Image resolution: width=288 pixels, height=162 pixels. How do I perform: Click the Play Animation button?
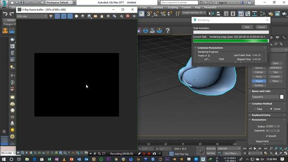pos(255,148)
